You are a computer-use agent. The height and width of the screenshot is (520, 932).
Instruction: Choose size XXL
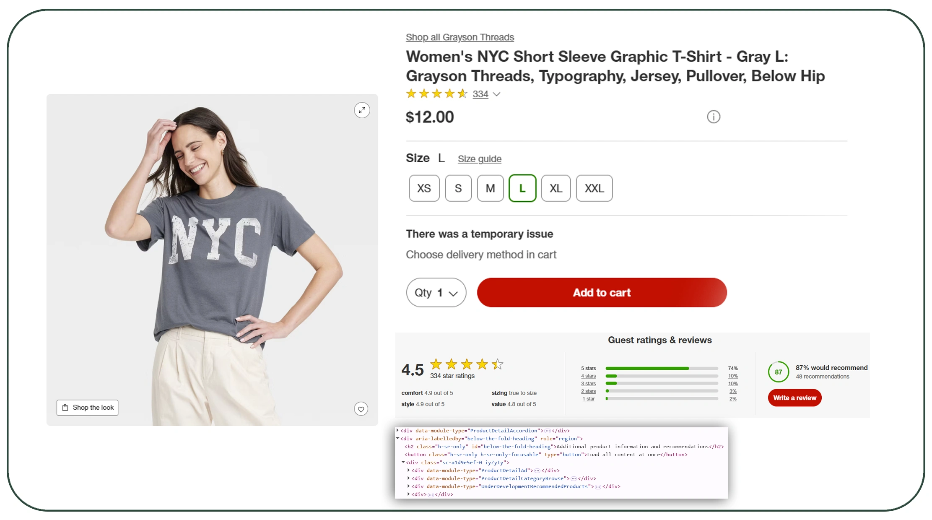[x=594, y=188]
